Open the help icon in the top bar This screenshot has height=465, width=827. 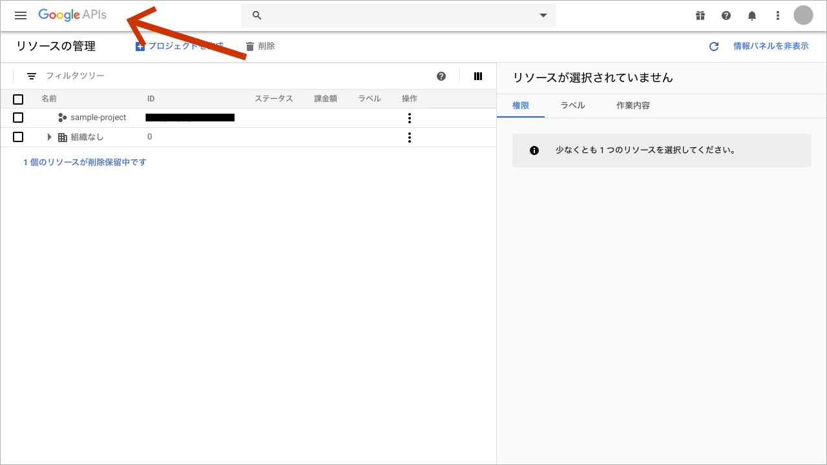click(x=726, y=15)
